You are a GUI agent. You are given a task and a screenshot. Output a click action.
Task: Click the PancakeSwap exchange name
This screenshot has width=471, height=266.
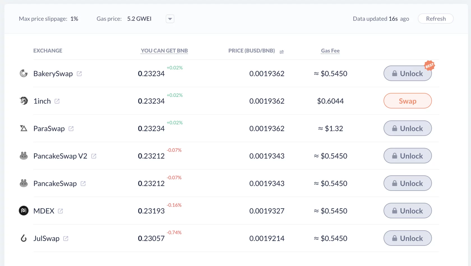click(55, 183)
